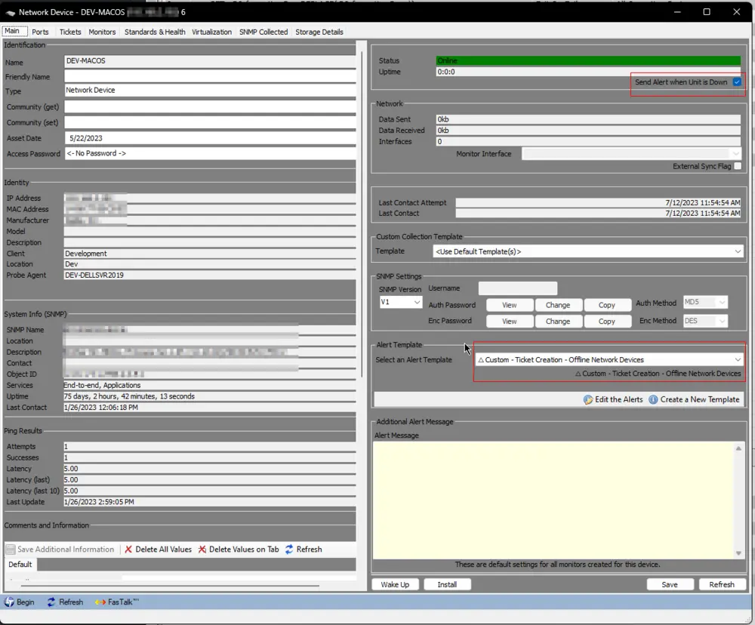Click the SNMP Username input field
The width and height of the screenshot is (755, 625).
(x=518, y=288)
